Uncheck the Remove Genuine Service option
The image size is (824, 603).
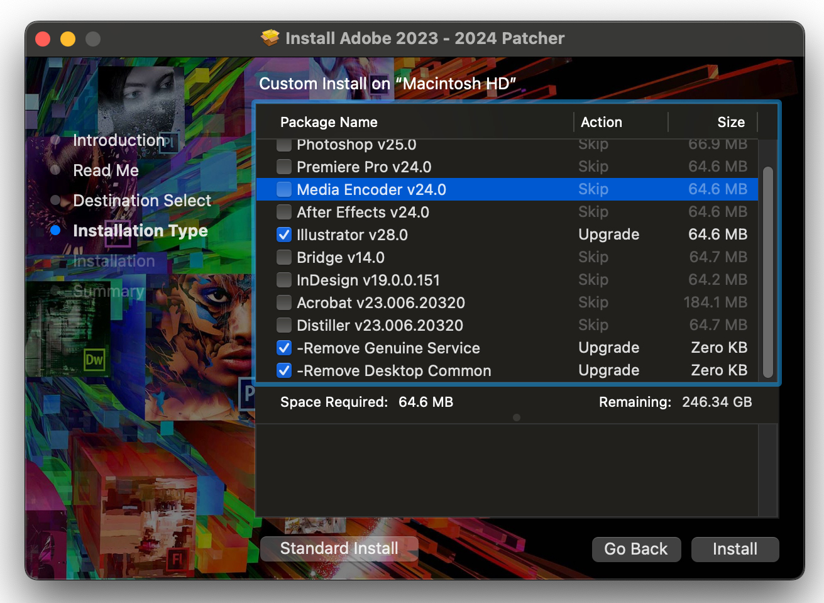(283, 348)
